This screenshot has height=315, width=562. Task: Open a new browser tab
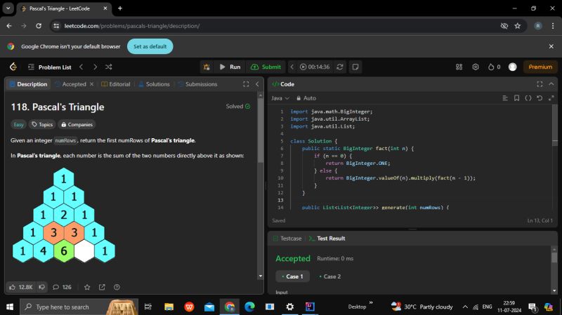click(x=120, y=8)
